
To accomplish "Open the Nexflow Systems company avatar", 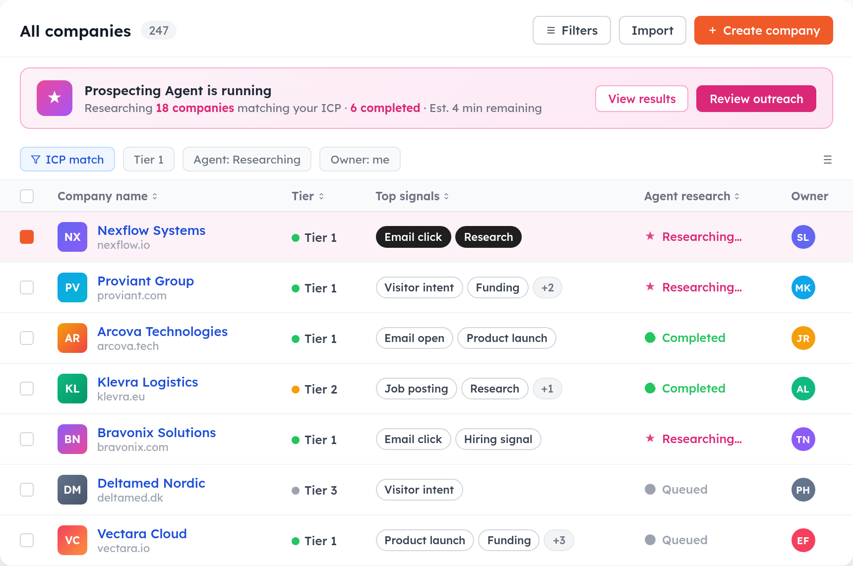I will click(72, 237).
